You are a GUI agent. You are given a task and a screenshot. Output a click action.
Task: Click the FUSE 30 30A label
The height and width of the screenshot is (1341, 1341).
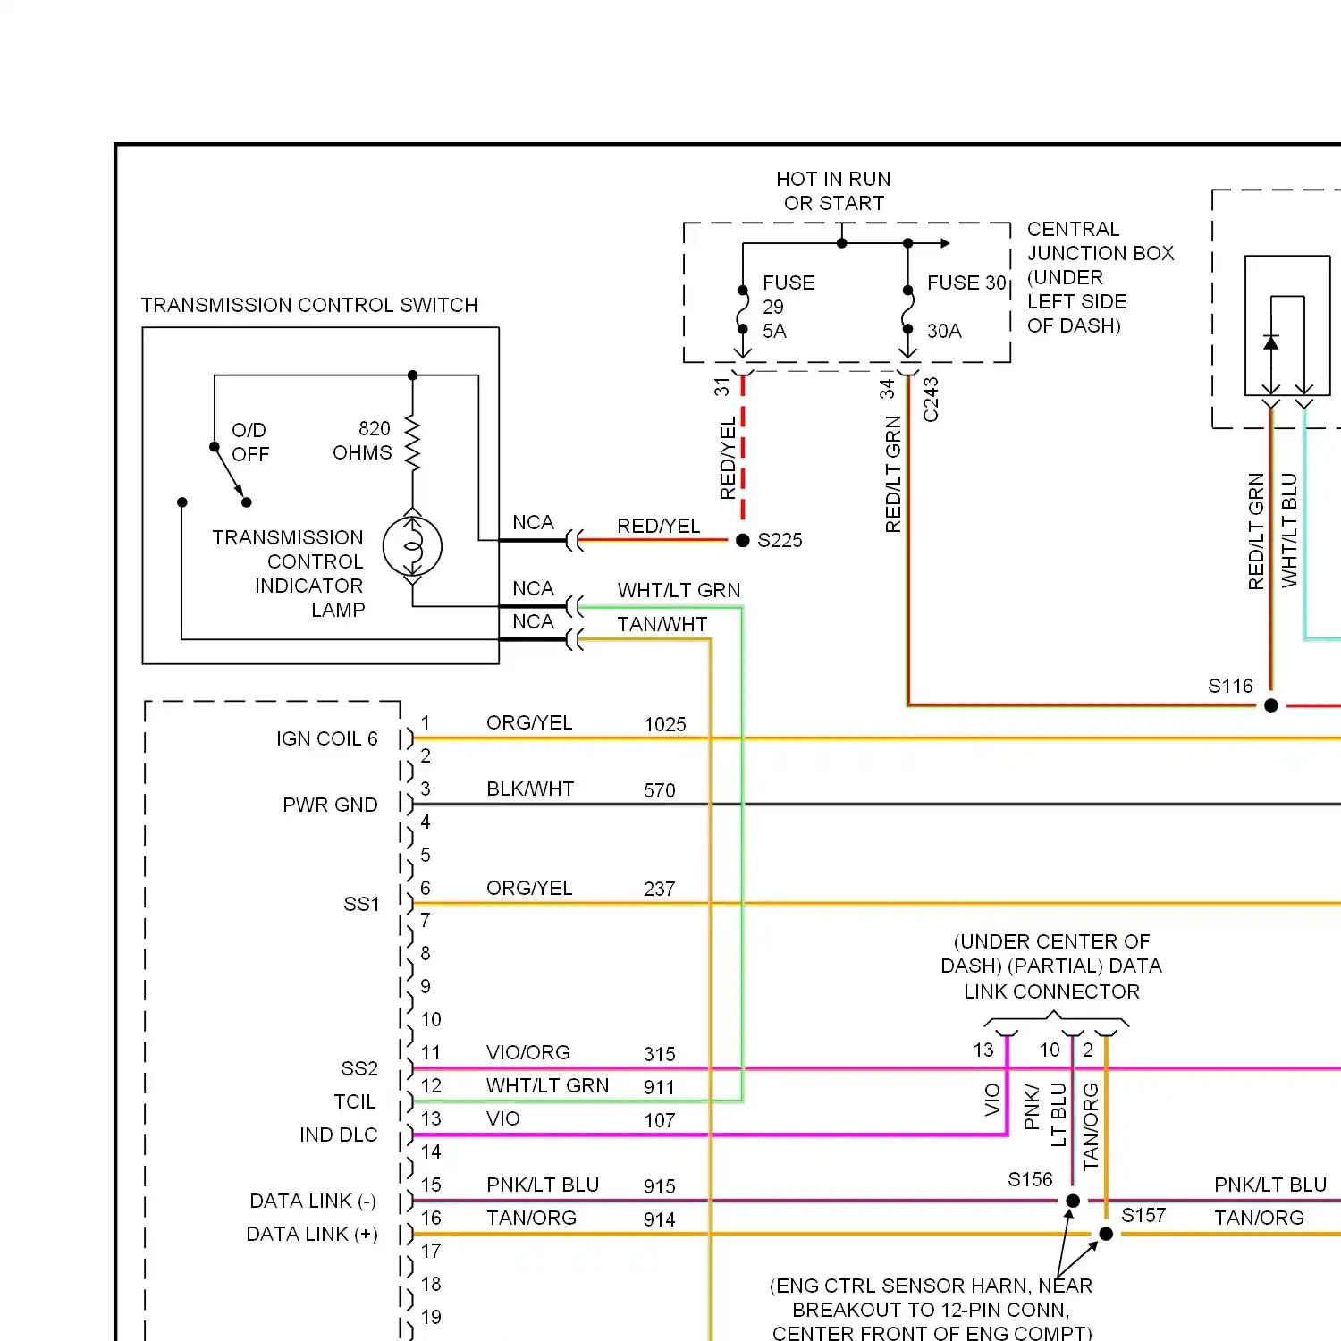coord(966,307)
